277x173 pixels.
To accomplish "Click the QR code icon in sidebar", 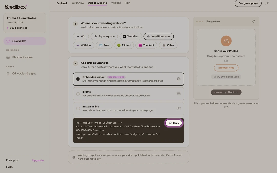I will point(8,74).
